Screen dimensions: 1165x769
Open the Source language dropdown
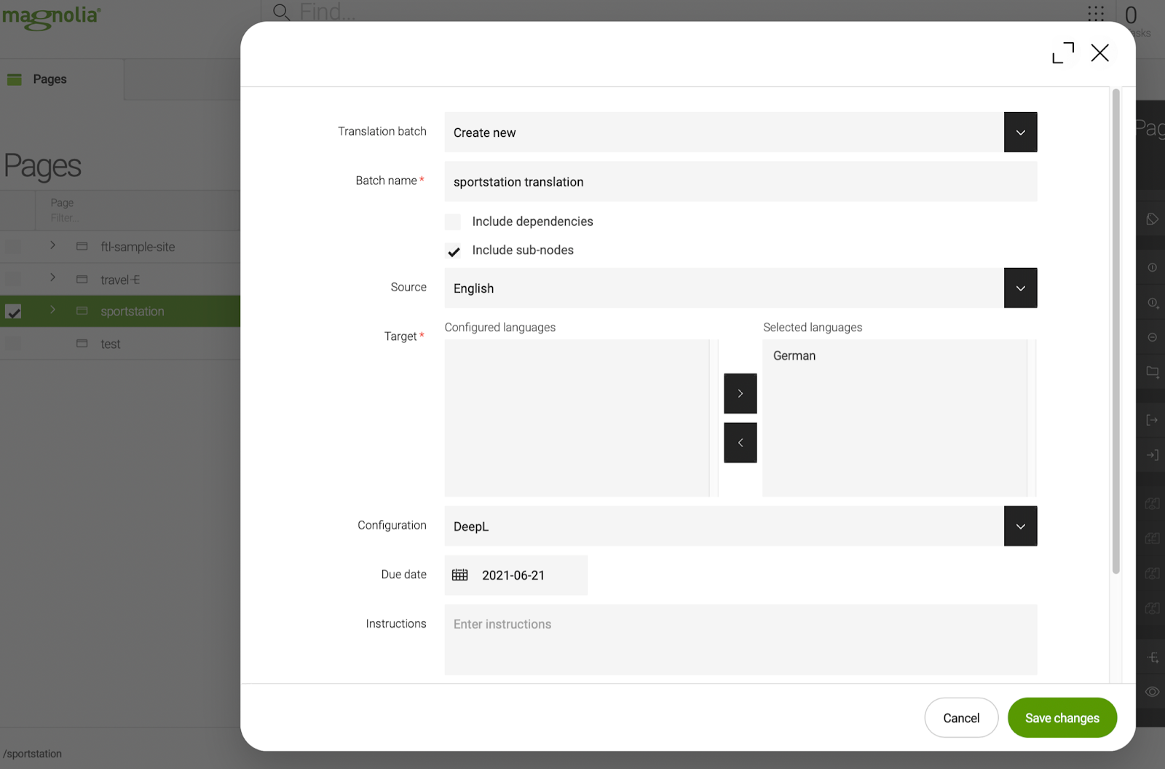1020,288
